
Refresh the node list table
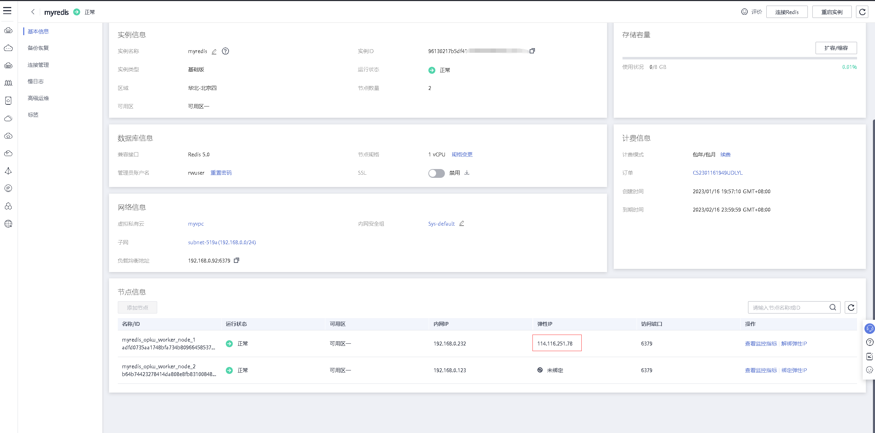click(x=851, y=308)
